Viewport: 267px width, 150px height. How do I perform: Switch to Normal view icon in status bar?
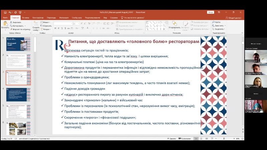coord(196,139)
